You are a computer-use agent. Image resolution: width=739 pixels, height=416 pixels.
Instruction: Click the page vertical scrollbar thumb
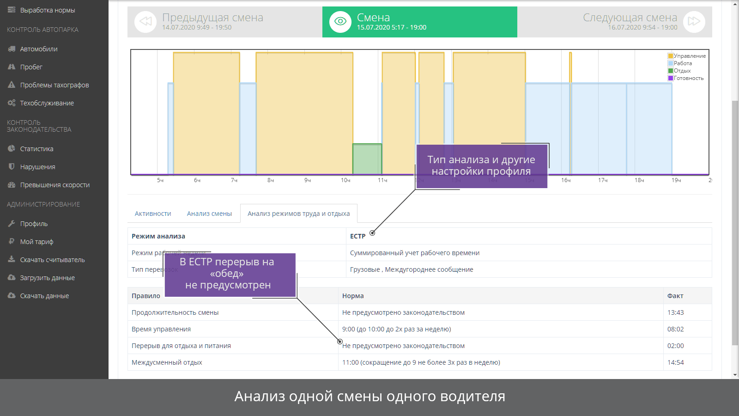coord(735,222)
